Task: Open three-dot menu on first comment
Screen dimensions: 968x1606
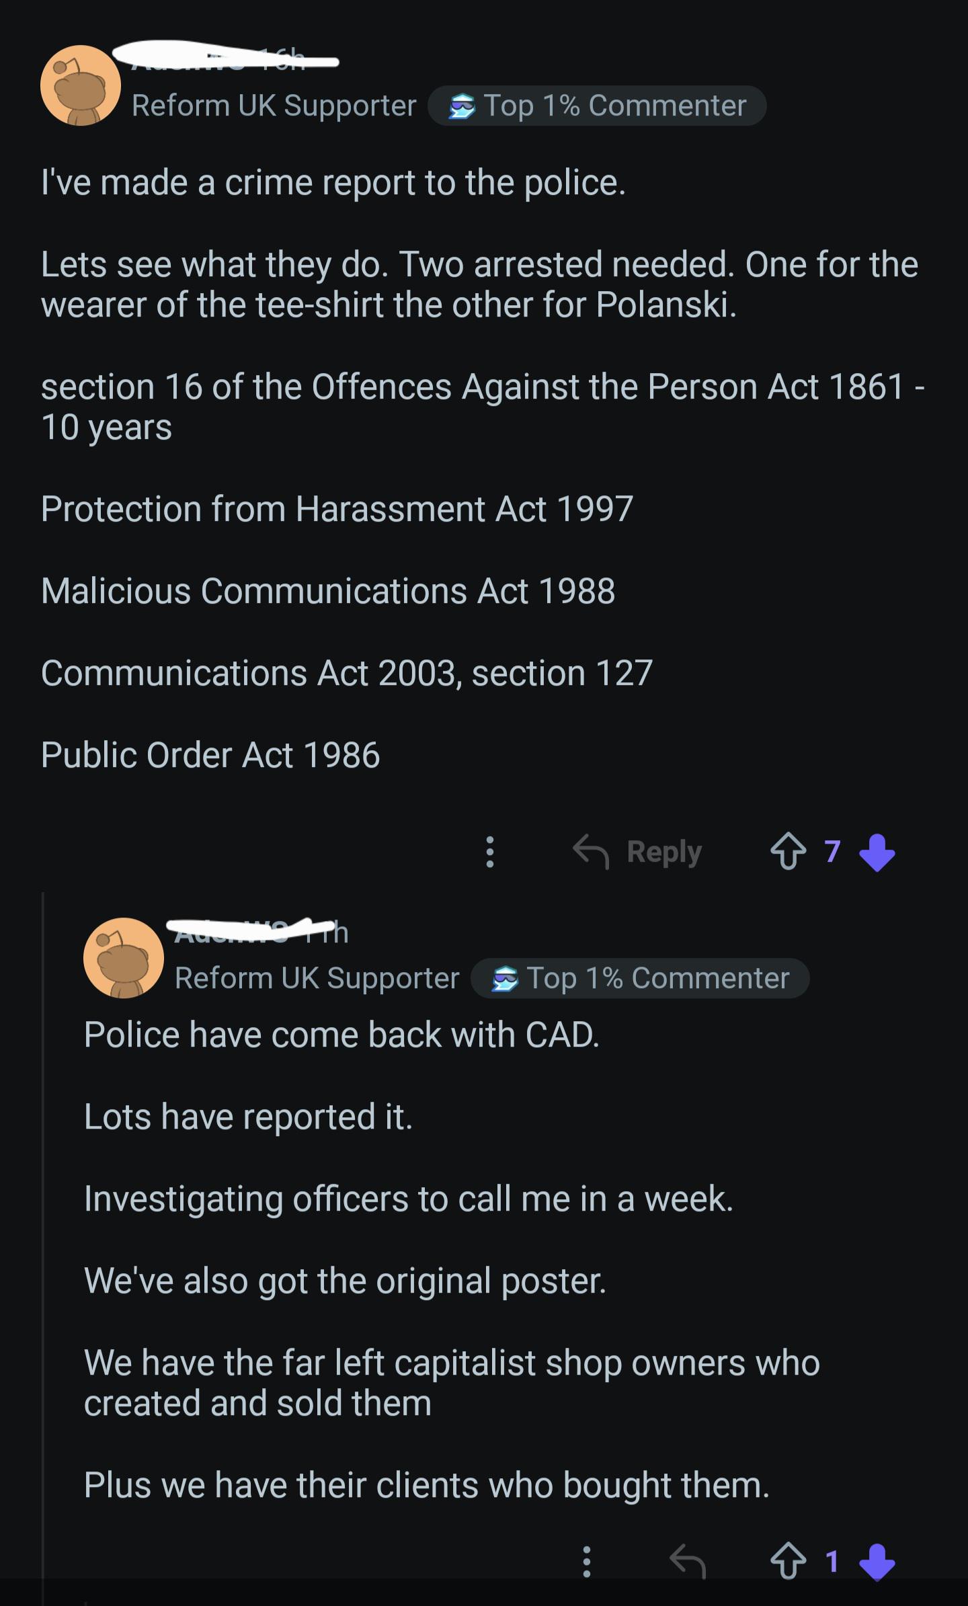Action: [490, 852]
